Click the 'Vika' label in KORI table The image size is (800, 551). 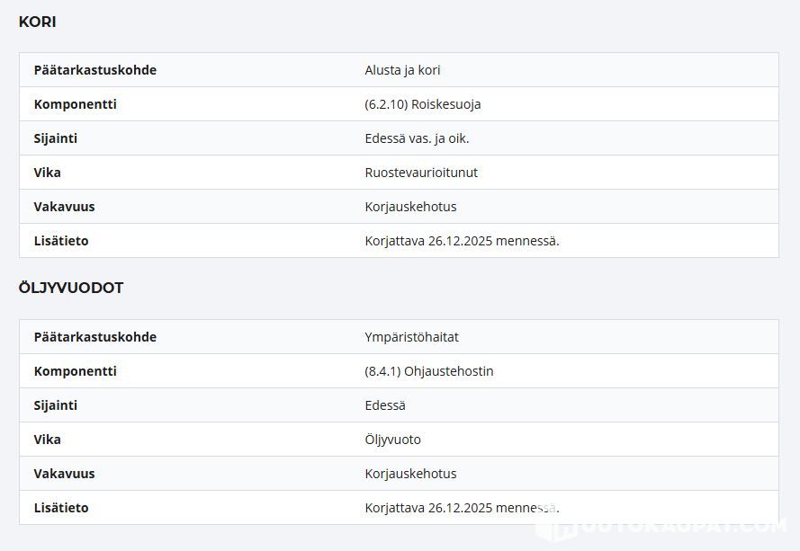(48, 173)
